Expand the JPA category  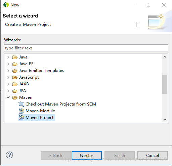(8, 91)
